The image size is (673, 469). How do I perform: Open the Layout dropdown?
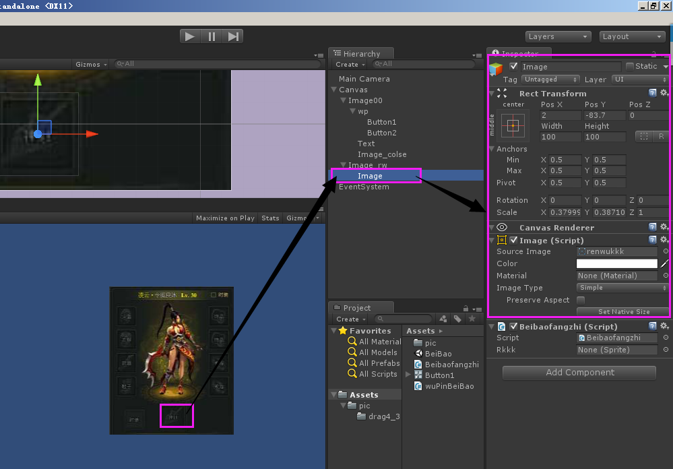click(x=632, y=36)
